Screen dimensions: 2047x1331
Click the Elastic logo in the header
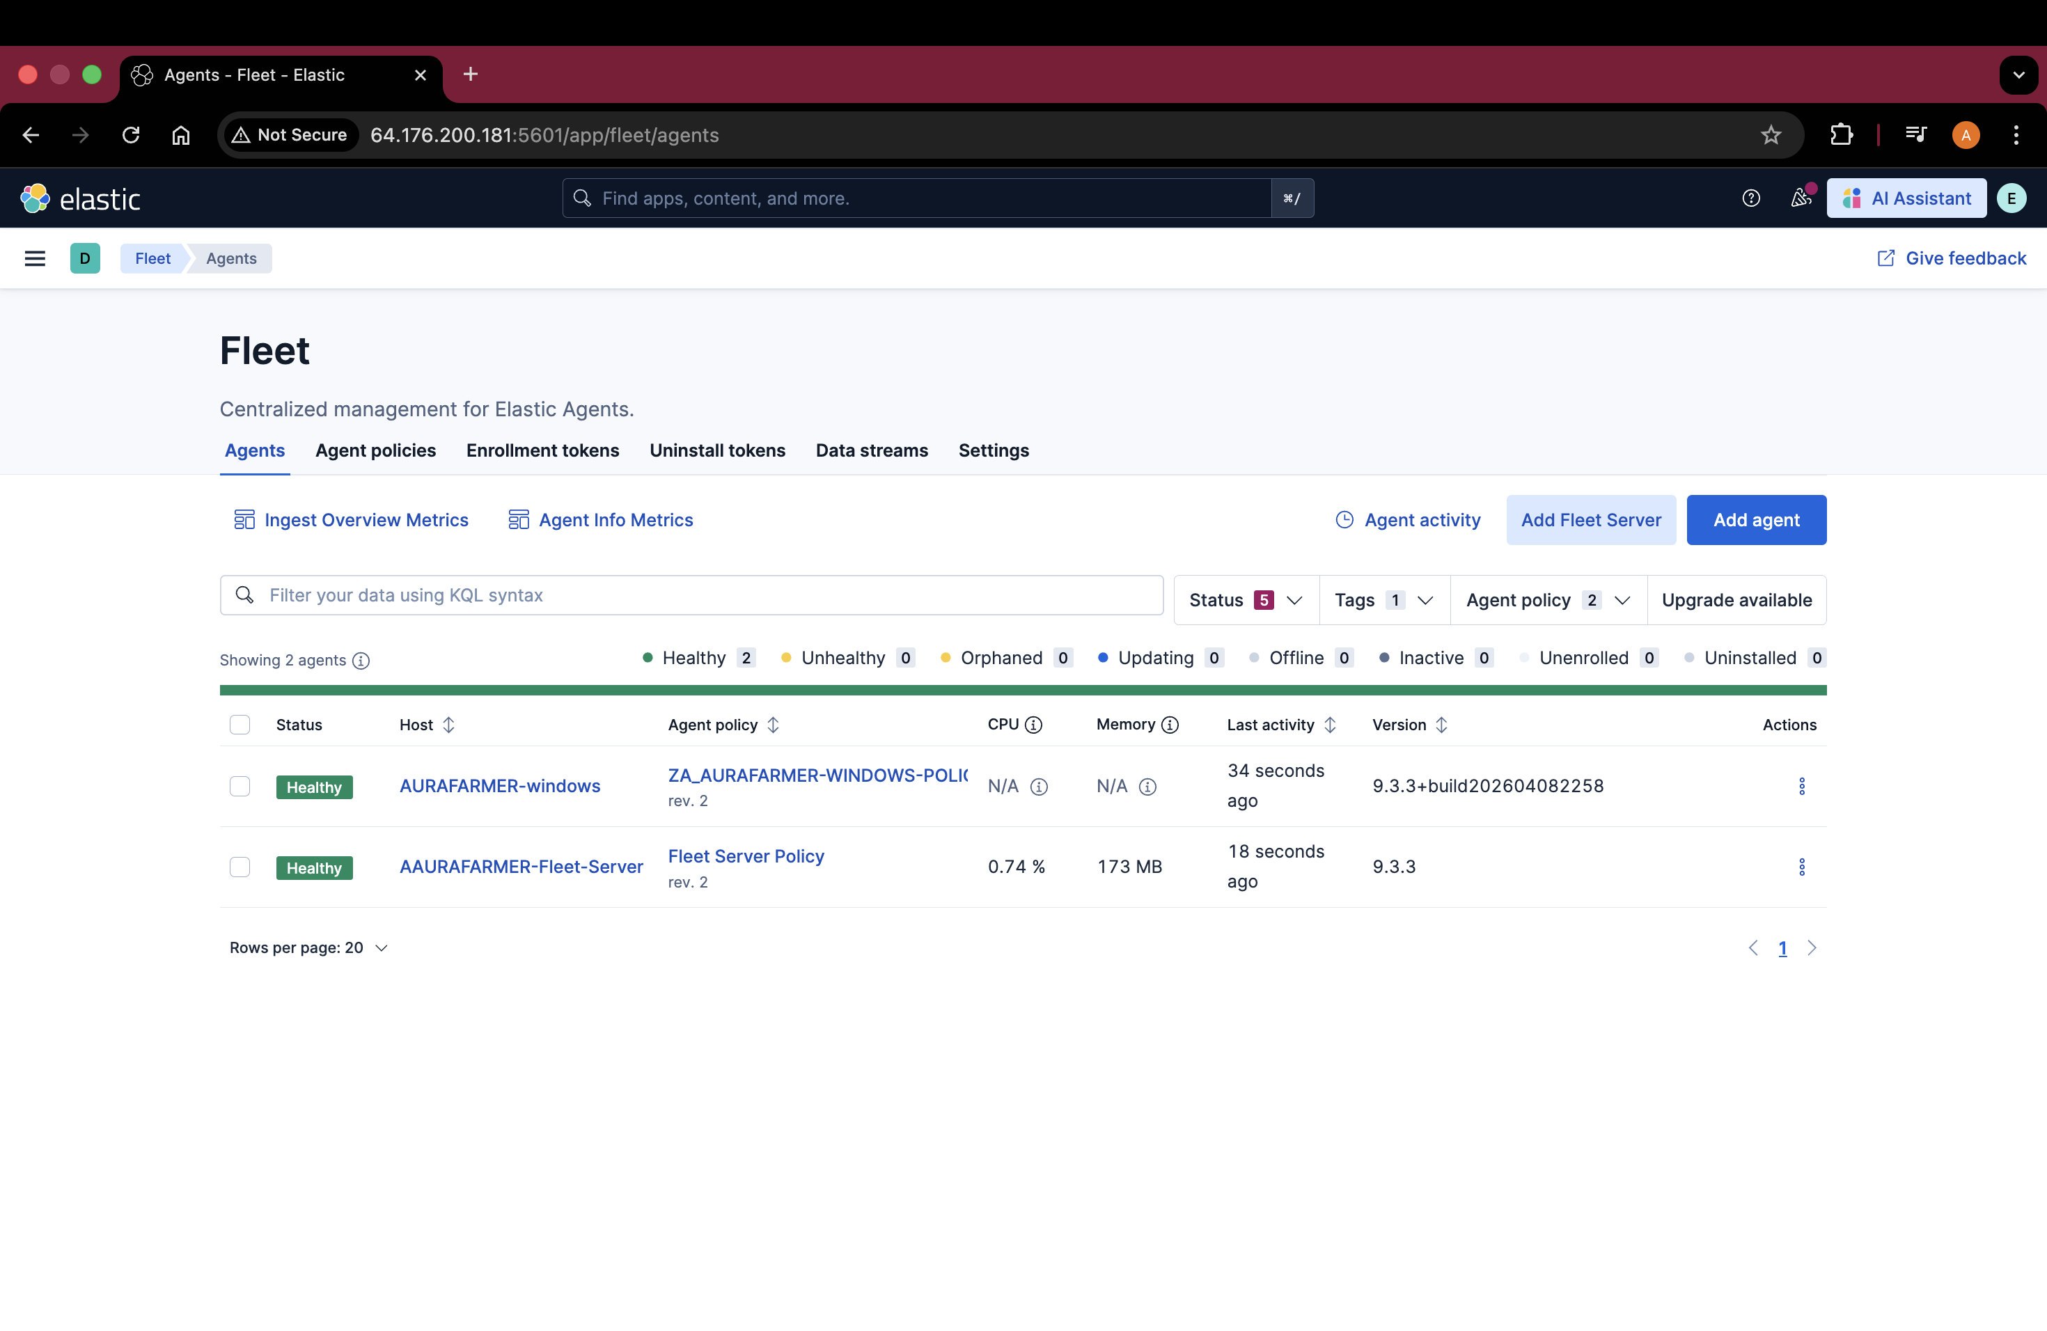[x=80, y=198]
